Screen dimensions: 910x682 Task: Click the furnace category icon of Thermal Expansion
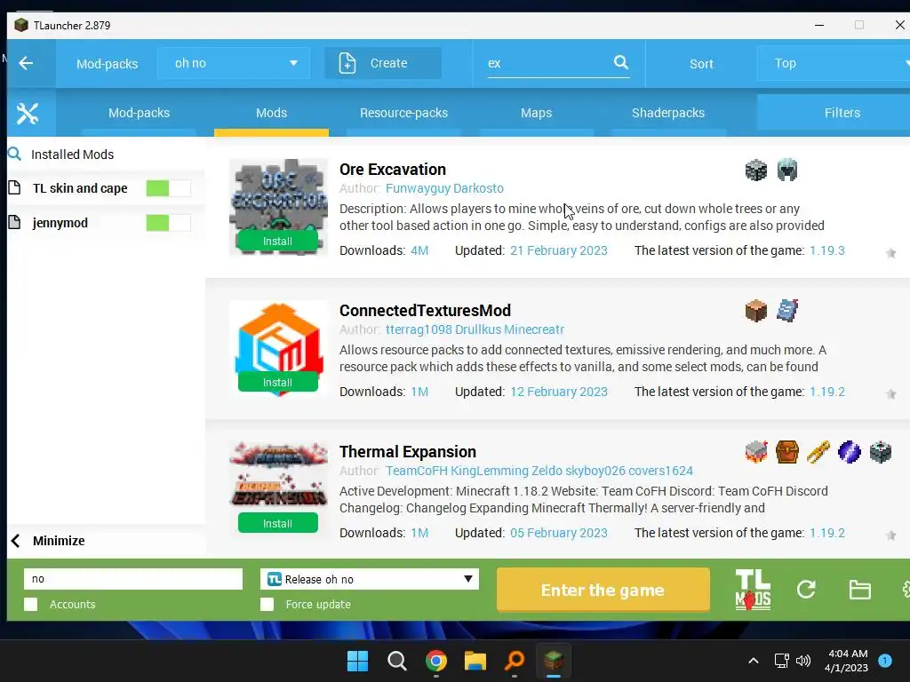click(756, 452)
